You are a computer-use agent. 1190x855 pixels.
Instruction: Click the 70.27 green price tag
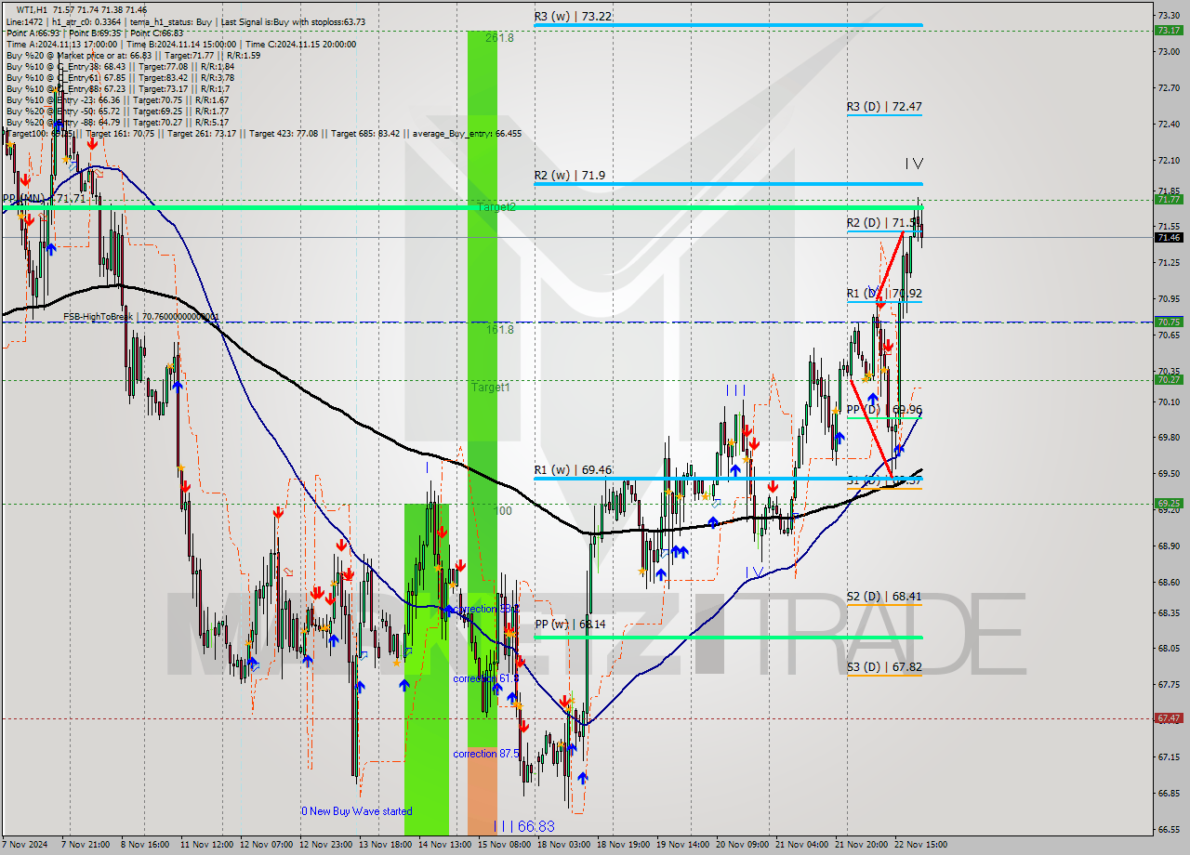point(1169,379)
